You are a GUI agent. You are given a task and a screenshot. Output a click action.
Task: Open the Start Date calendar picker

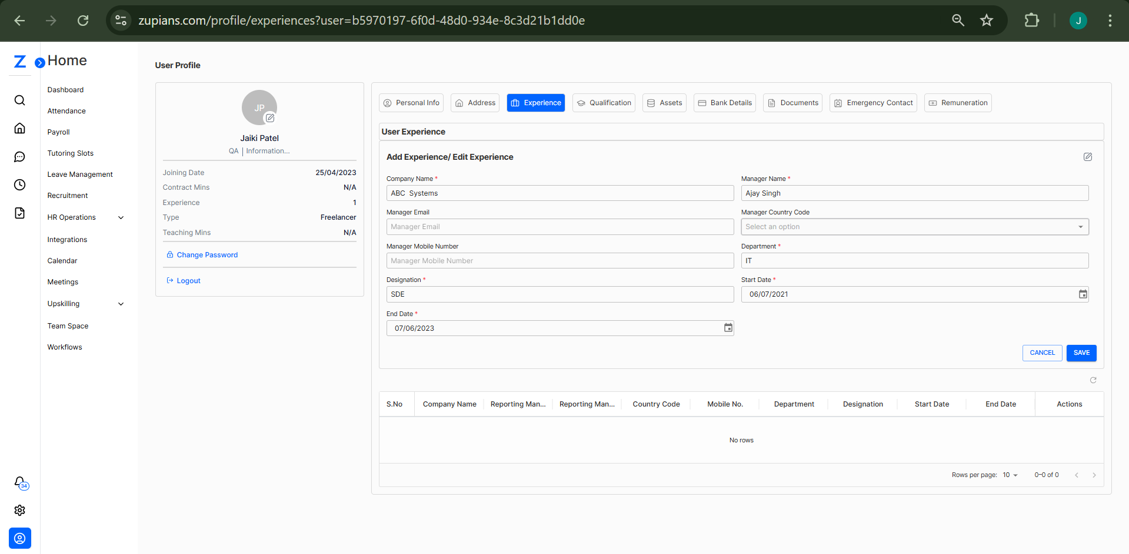pyautogui.click(x=1083, y=294)
